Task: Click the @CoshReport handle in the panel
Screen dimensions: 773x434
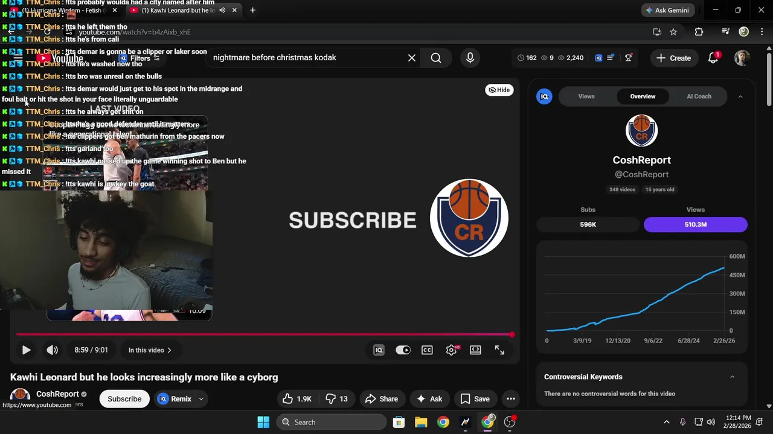Action: [x=641, y=174]
